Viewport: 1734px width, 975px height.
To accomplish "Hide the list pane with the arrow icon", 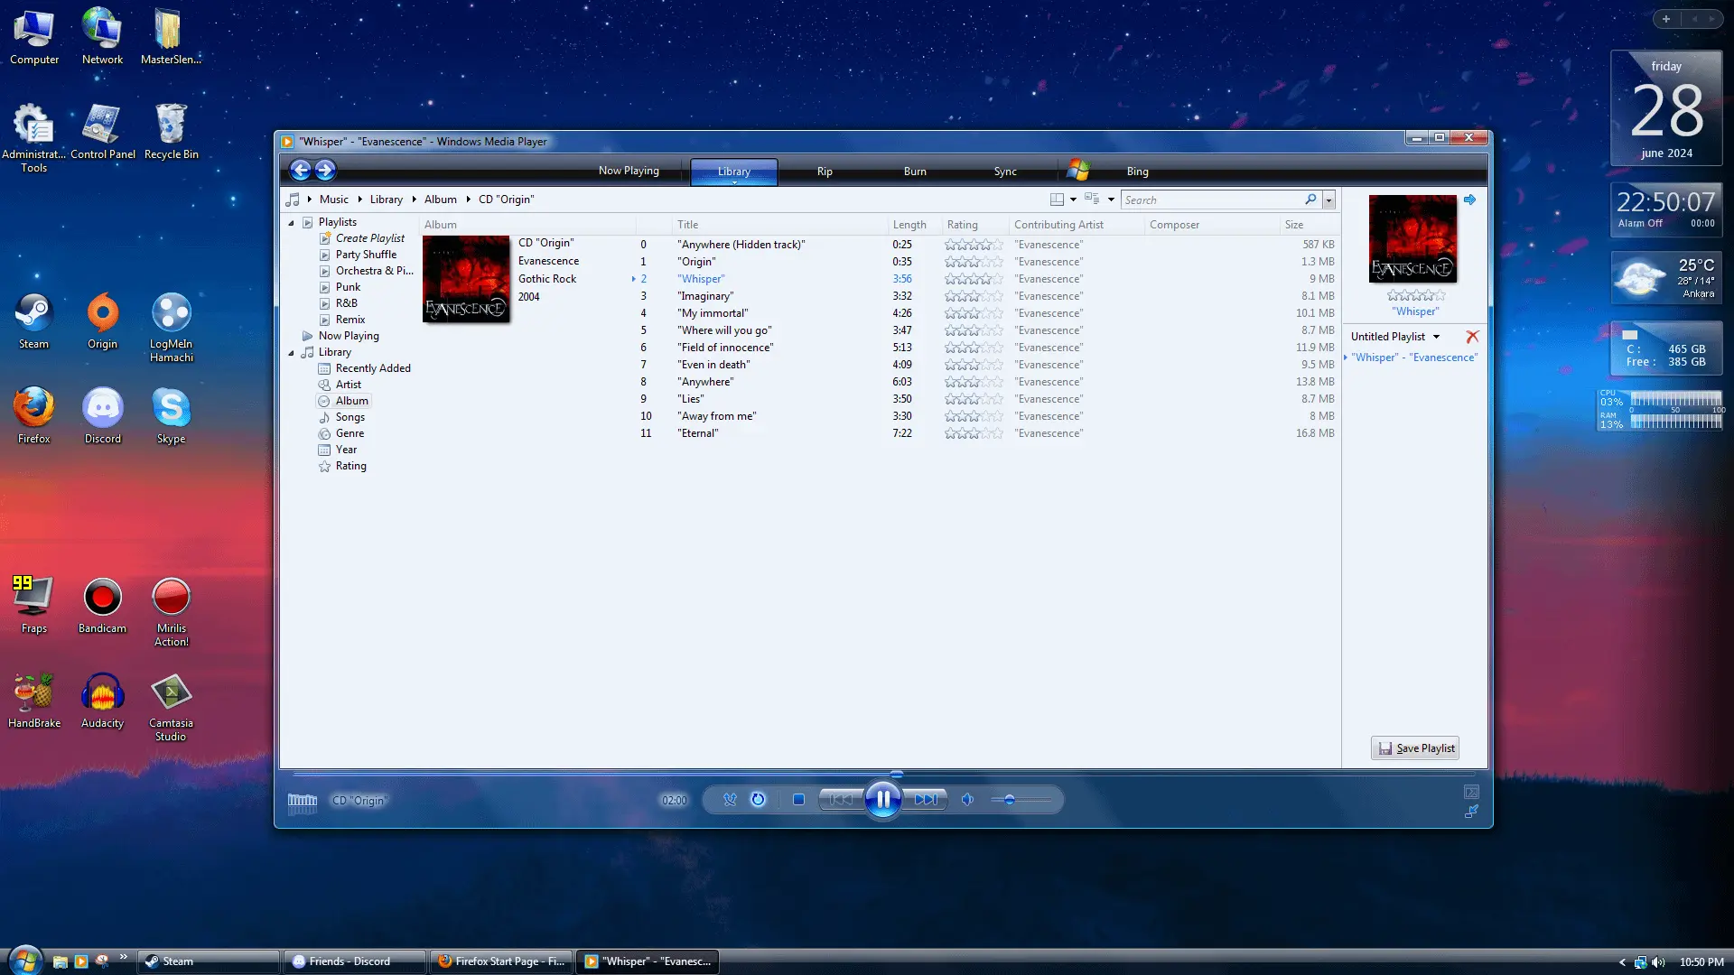I will tap(1469, 200).
